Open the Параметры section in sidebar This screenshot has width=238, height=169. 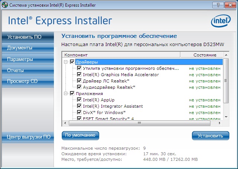click(x=20, y=59)
